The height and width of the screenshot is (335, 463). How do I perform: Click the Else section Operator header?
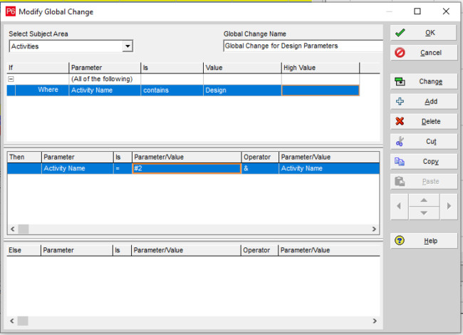pyautogui.click(x=259, y=250)
